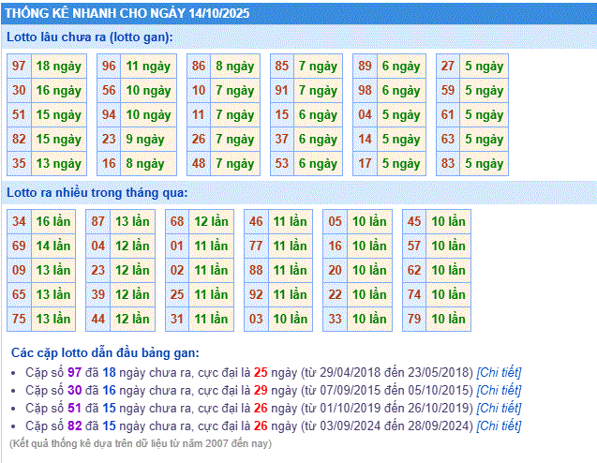The width and height of the screenshot is (597, 463).
Task: Click Chi tiết link for pair 82
Action: (x=499, y=426)
